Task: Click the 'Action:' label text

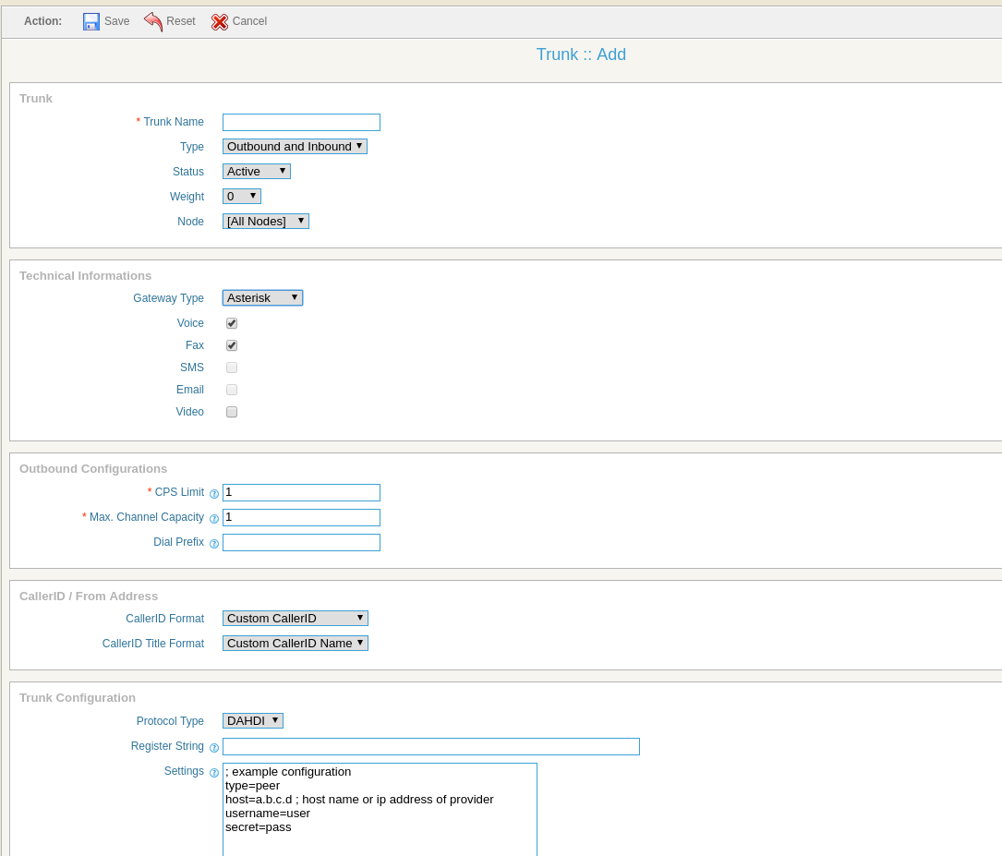Action: tap(42, 21)
